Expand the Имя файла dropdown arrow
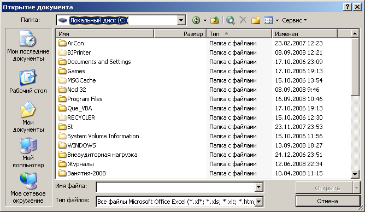 point(259,187)
